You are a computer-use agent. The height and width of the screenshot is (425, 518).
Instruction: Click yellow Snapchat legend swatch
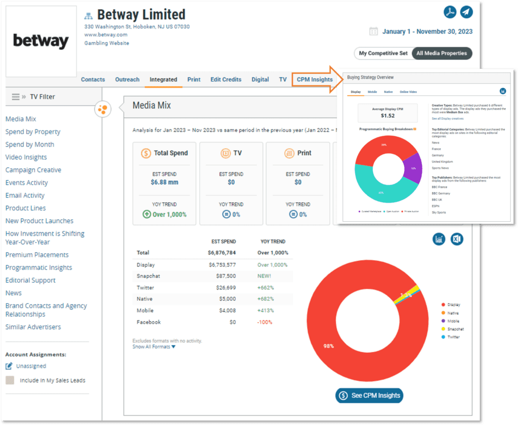(443, 329)
